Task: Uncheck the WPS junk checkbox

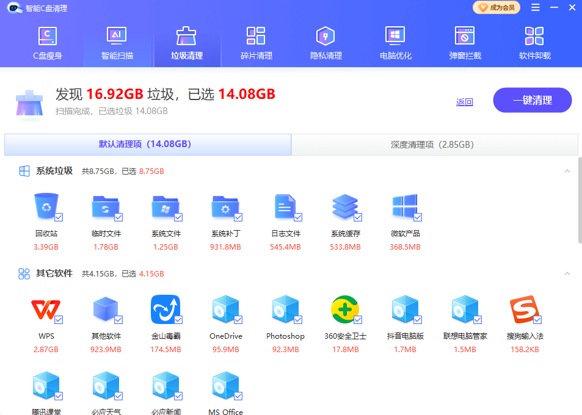Action: (x=59, y=320)
